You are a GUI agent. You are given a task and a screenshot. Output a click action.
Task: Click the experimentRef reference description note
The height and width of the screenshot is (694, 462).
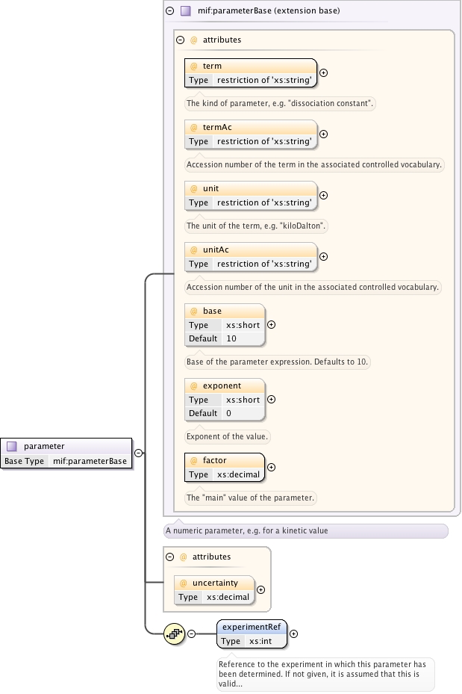click(325, 674)
